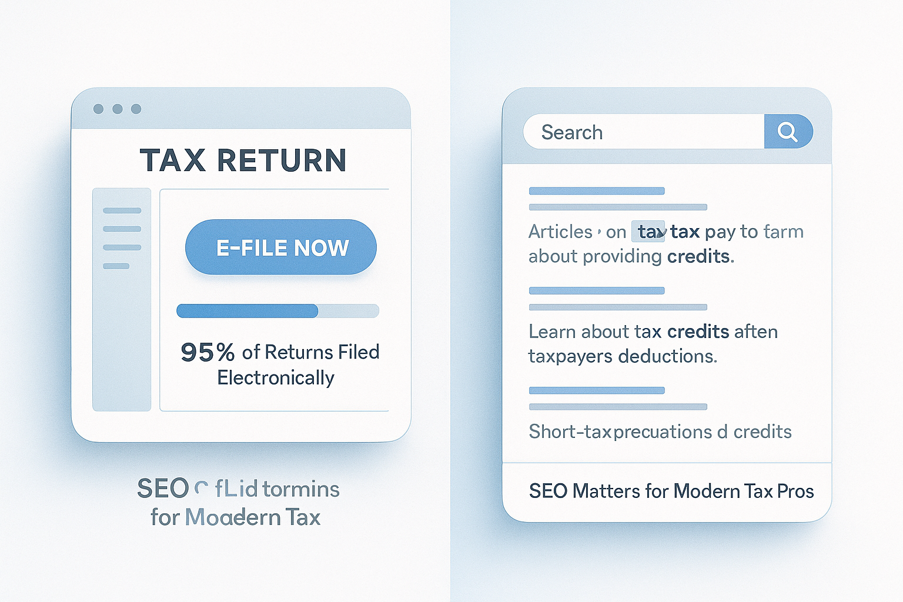Click the second window control dot

pyautogui.click(x=118, y=109)
